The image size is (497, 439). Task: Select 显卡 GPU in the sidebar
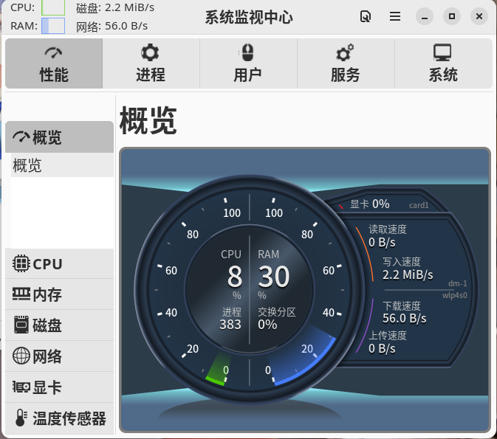tap(59, 388)
